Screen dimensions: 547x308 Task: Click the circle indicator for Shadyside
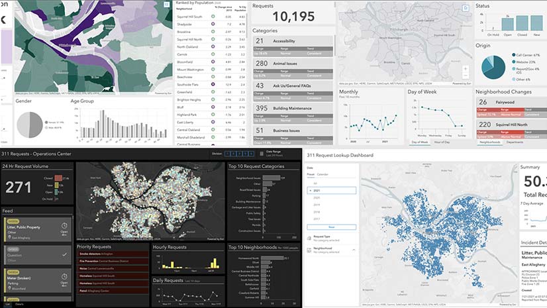click(x=213, y=24)
